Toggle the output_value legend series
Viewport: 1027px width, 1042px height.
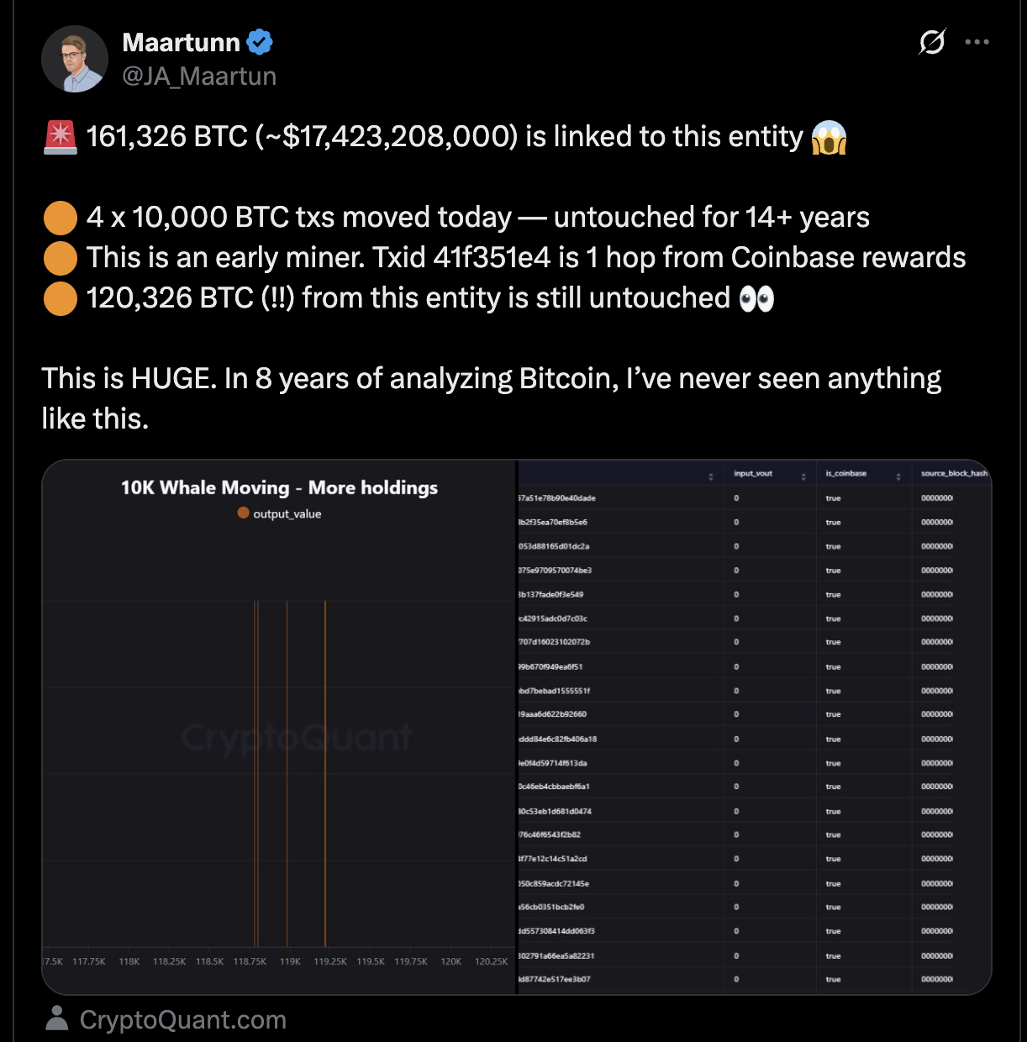[x=279, y=513]
